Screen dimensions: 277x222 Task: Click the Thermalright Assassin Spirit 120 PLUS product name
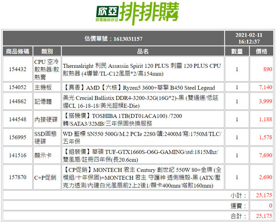(x=142, y=69)
